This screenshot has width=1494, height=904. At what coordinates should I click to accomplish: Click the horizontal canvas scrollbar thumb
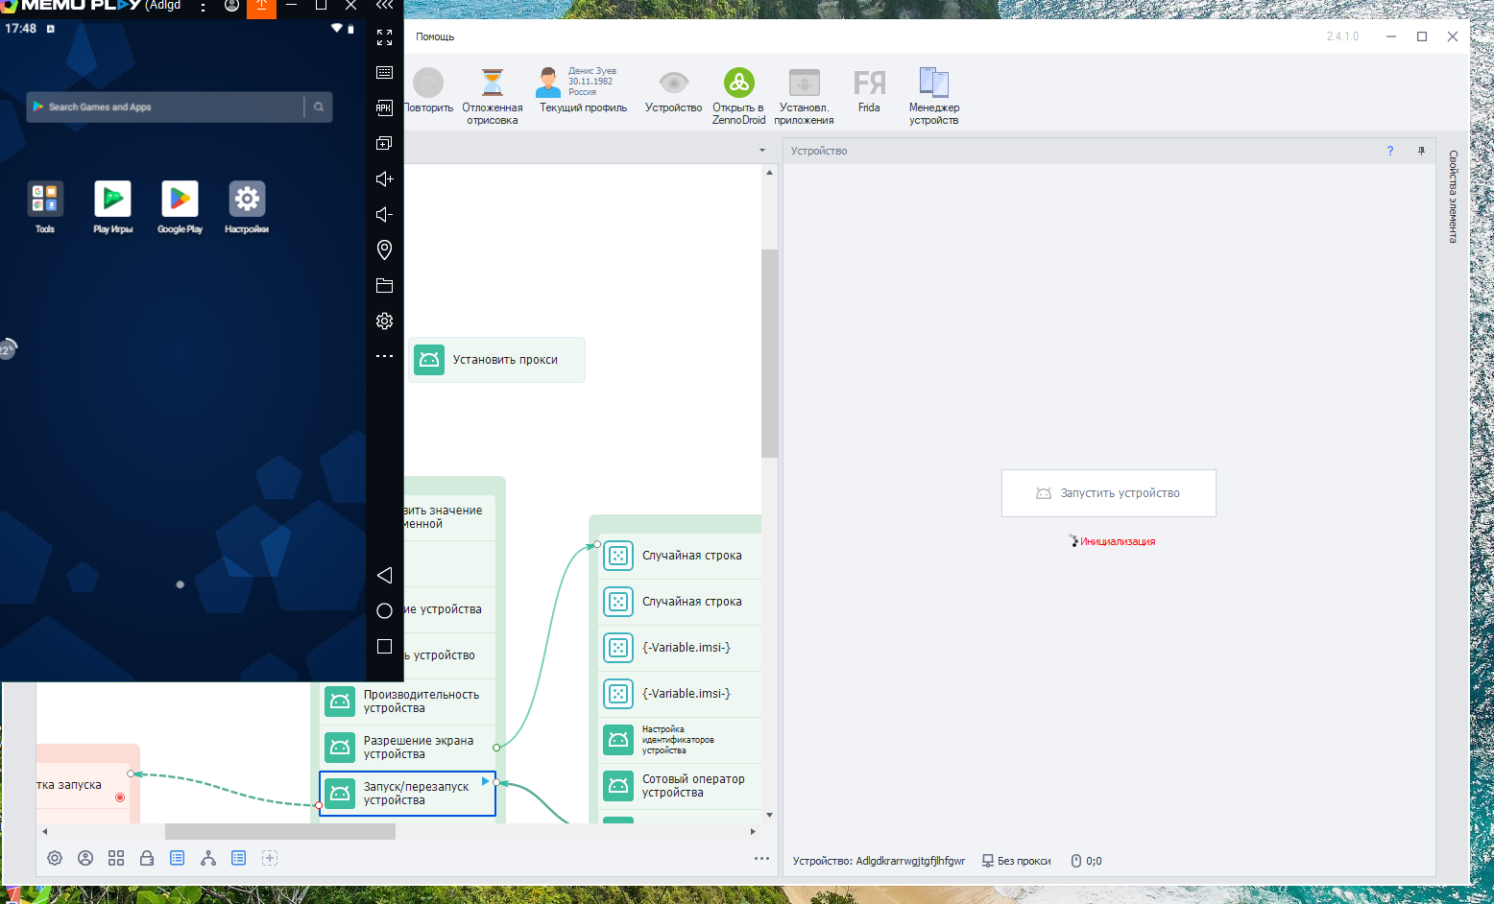coord(280,831)
